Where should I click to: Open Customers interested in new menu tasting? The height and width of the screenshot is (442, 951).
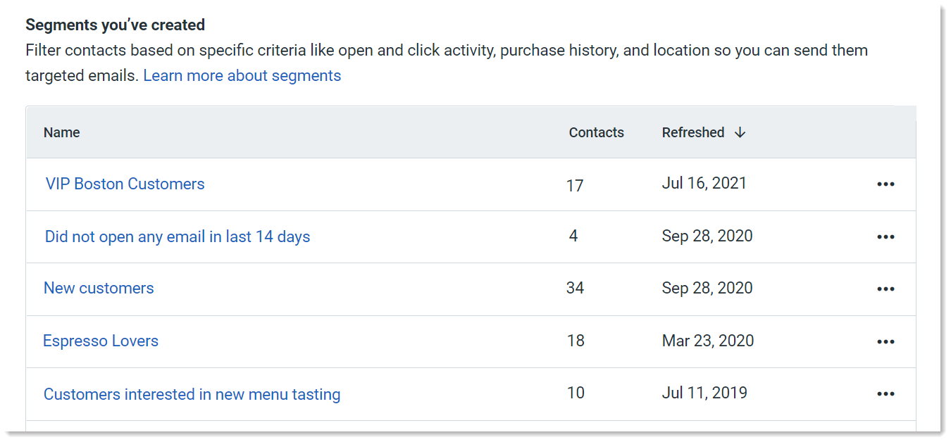point(192,394)
